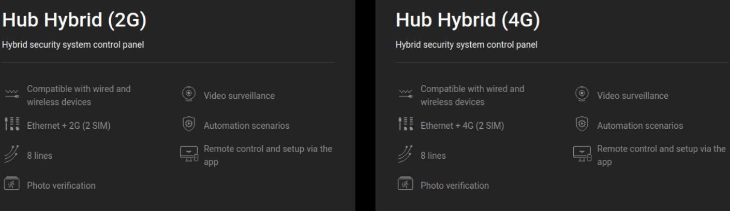Open the Hub Hybrid (4G) title
This screenshot has width=730, height=211.
(468, 22)
